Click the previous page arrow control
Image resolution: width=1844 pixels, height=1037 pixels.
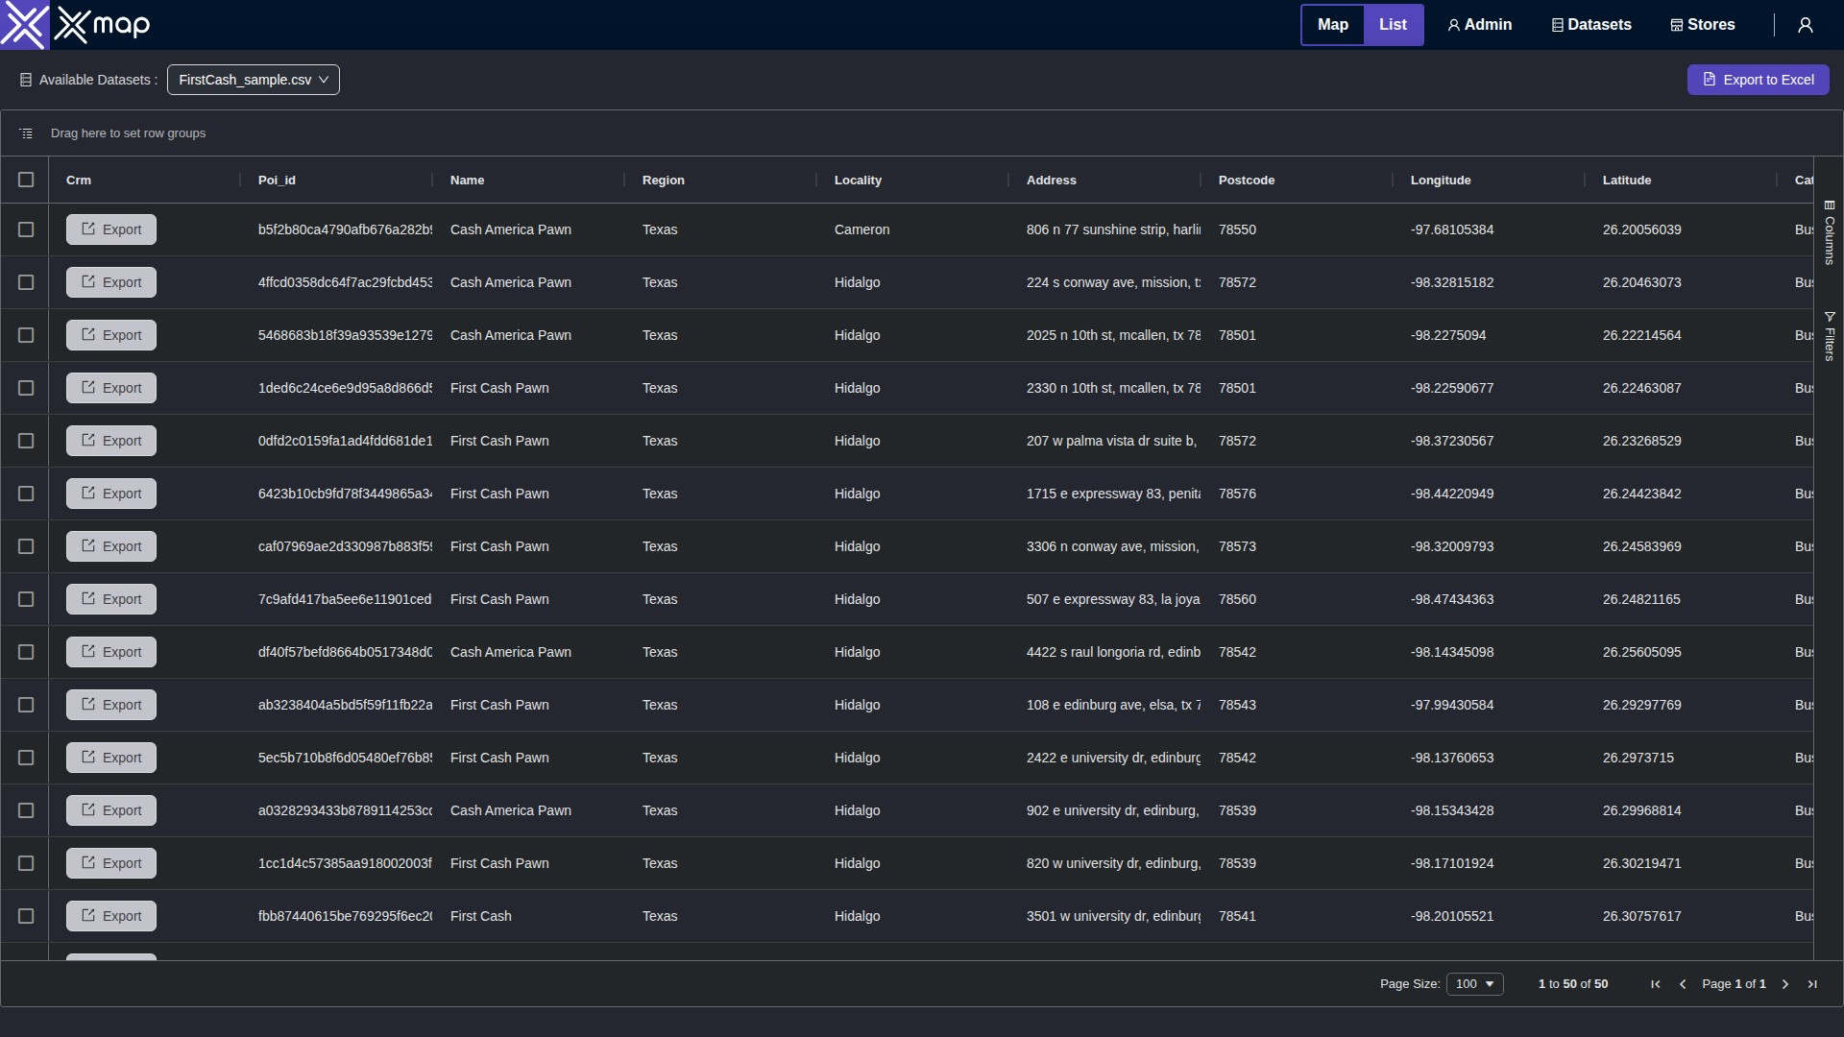[1684, 983]
